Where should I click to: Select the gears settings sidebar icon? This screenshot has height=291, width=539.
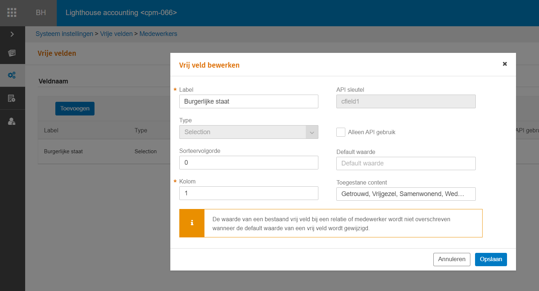pyautogui.click(x=12, y=76)
